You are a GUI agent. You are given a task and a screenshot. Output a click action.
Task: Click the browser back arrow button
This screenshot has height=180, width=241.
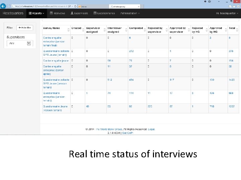[3, 6]
